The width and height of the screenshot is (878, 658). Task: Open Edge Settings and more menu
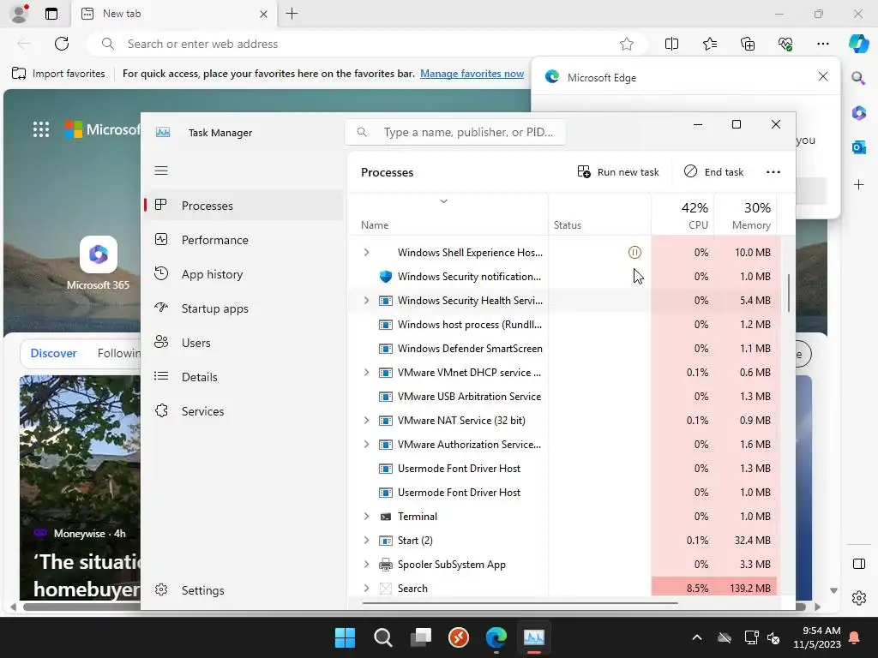[x=822, y=44]
